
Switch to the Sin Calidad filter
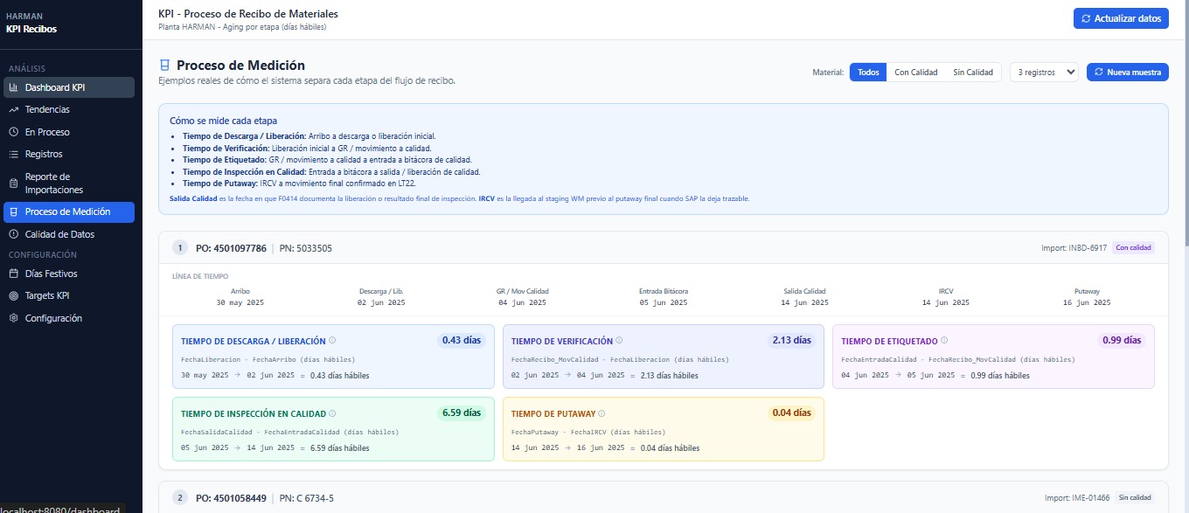tap(972, 73)
